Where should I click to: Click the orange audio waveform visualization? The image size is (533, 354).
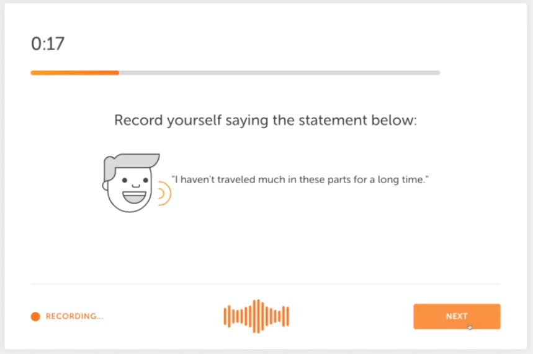[256, 316]
